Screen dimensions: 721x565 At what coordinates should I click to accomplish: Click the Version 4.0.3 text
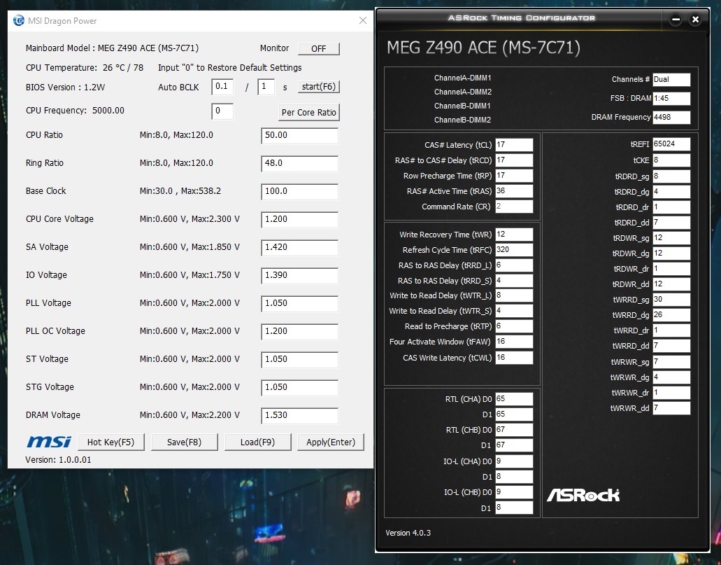click(x=408, y=533)
